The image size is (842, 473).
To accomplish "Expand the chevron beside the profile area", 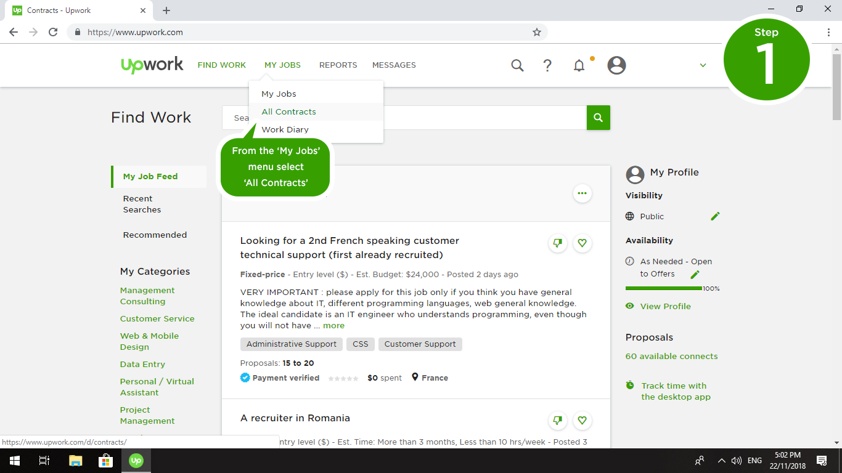I will (x=702, y=65).
